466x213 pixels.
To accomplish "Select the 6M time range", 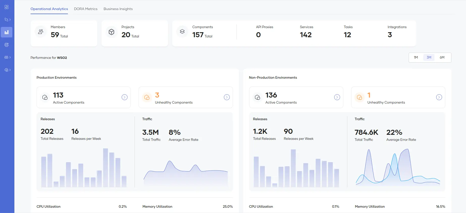I will click(442, 57).
